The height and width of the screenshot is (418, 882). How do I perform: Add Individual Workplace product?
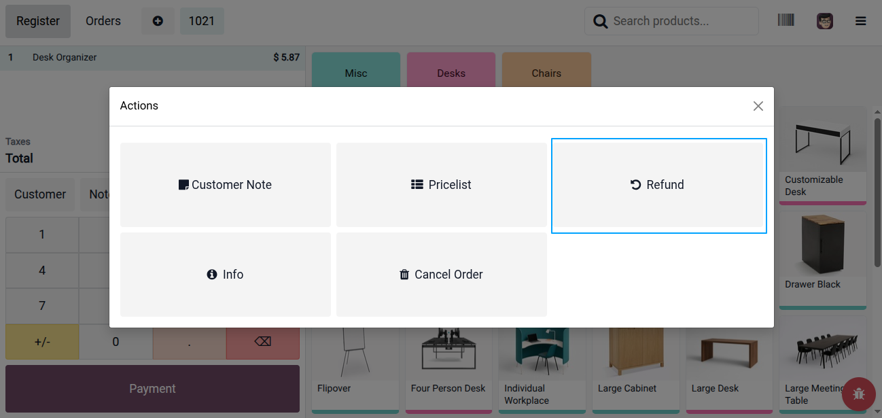pyautogui.click(x=542, y=370)
